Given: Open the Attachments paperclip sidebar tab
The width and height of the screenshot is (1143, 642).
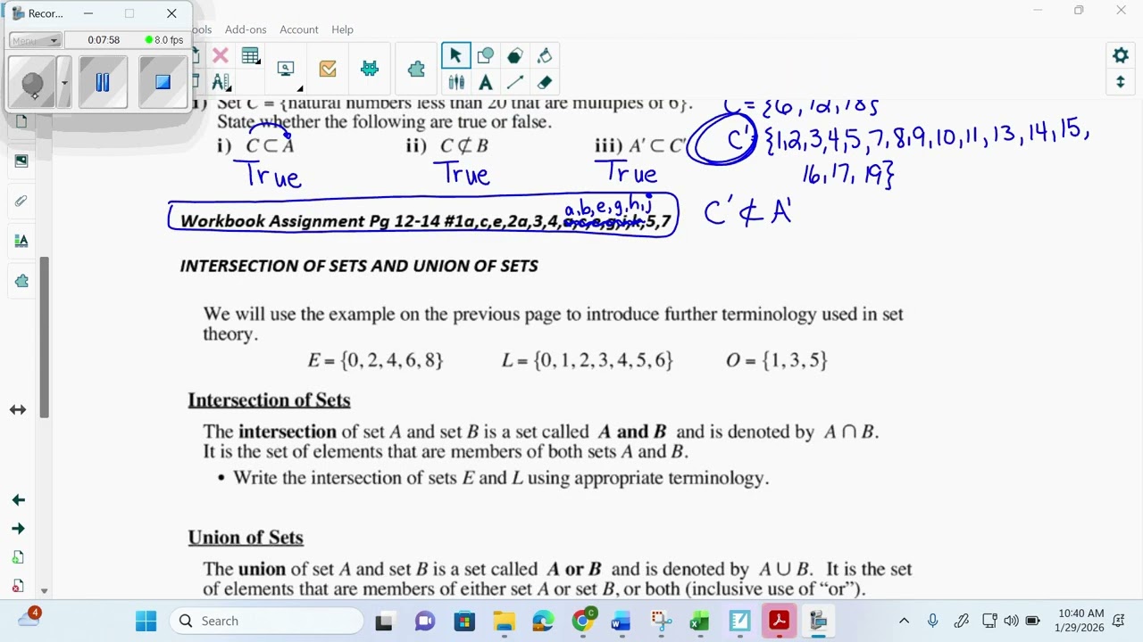Looking at the screenshot, I should (21, 201).
